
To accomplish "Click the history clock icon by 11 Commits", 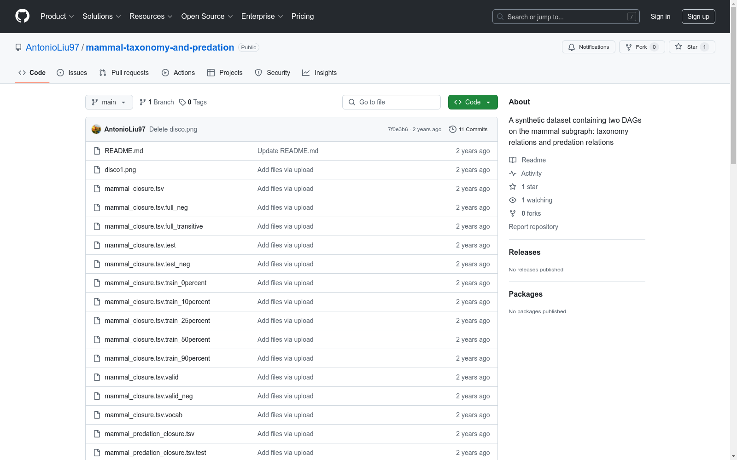I will click(x=453, y=129).
